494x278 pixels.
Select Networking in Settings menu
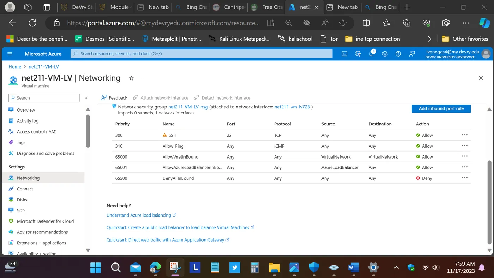[43, 178]
